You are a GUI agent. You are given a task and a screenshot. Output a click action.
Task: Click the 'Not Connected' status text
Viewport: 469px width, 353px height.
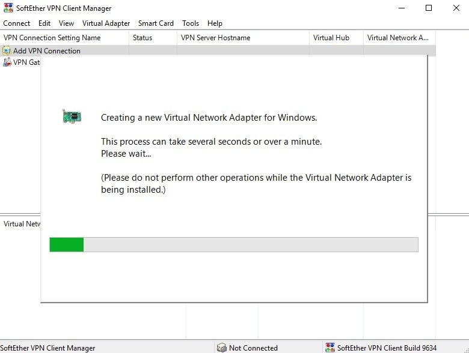253,348
